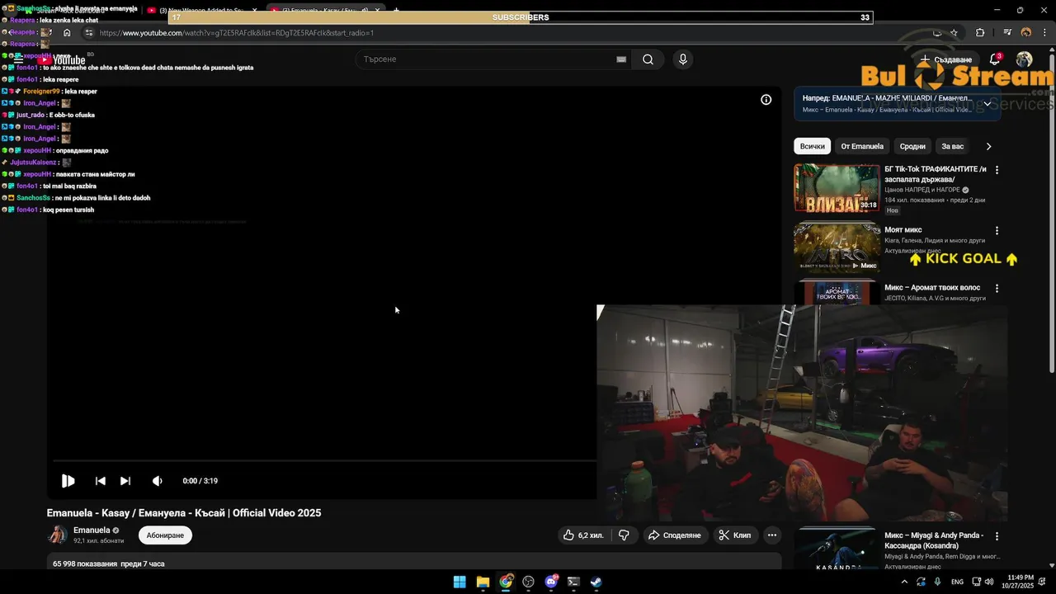Switch the ENG input language
This screenshot has width=1056, height=594.
pos(957,582)
